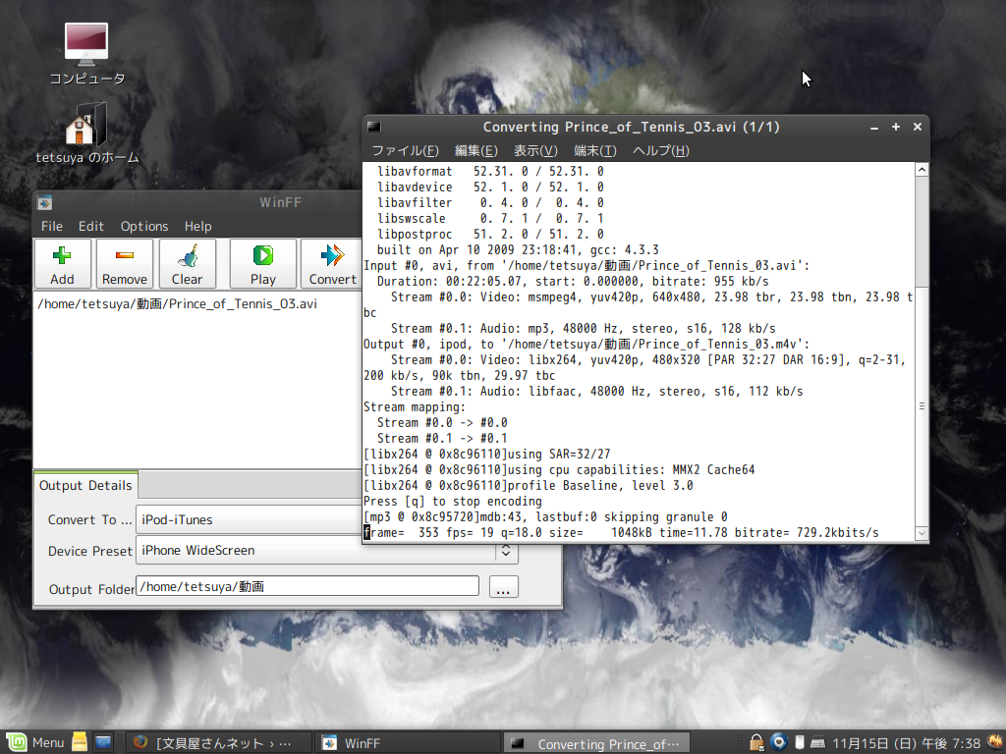The width and height of the screenshot is (1006, 754).
Task: Click the Add button in WinFF toolbar
Action: coord(62,264)
